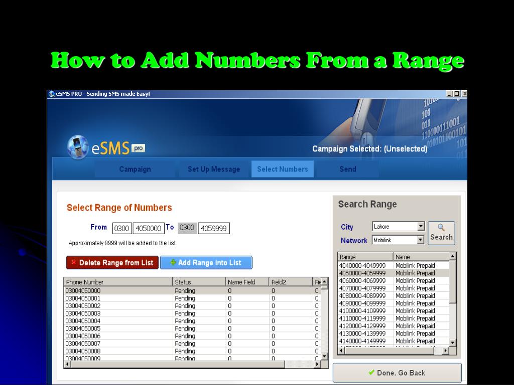Click Add Range into List button
The image size is (514, 385).
coord(206,263)
